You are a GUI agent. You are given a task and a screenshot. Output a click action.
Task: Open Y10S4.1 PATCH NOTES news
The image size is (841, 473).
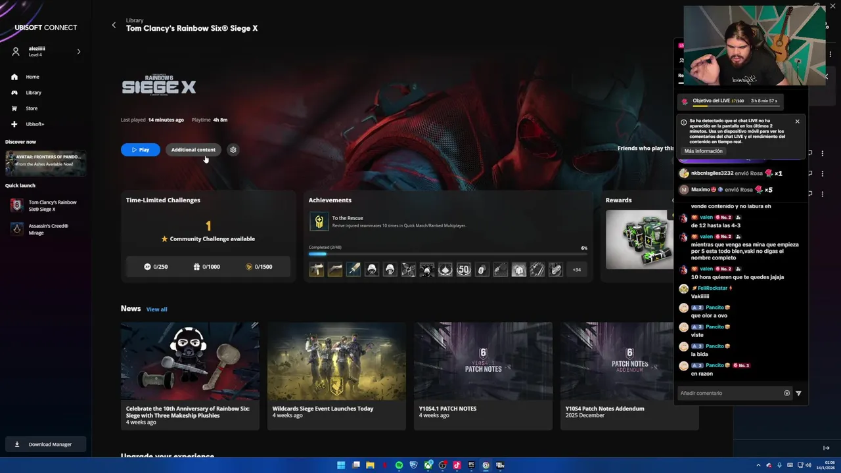[x=483, y=376]
